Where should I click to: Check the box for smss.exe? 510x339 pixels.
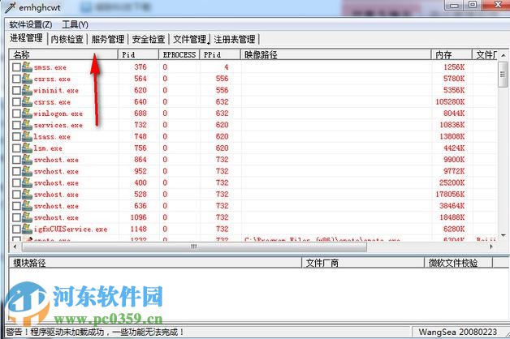(x=16, y=67)
